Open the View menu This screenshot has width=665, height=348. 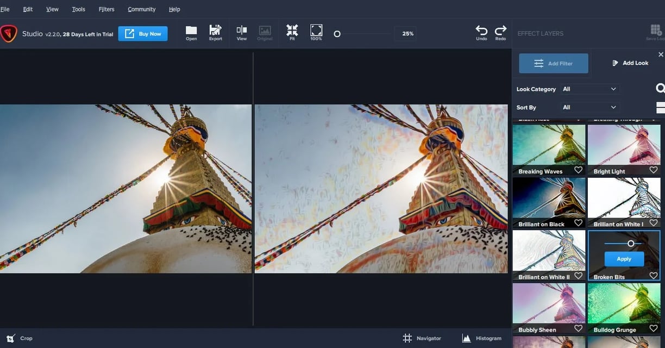point(52,9)
